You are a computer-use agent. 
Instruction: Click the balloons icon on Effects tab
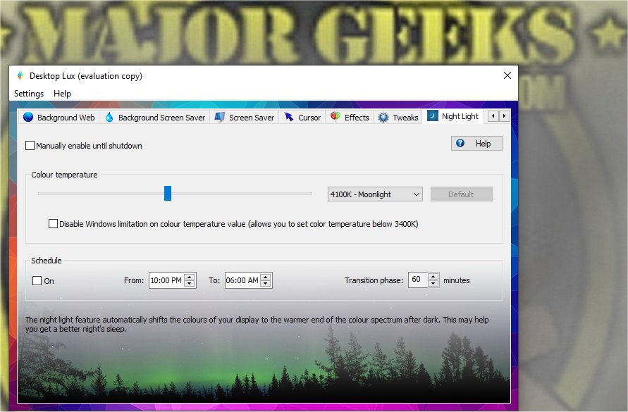point(335,116)
